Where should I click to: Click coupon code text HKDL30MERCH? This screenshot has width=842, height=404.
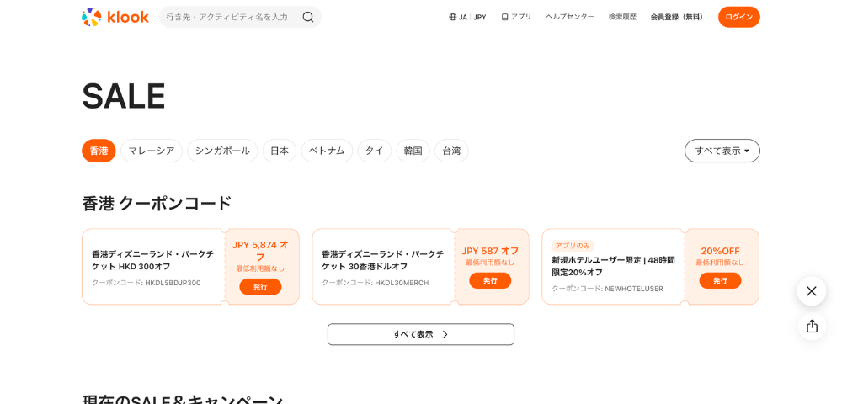pyautogui.click(x=402, y=283)
